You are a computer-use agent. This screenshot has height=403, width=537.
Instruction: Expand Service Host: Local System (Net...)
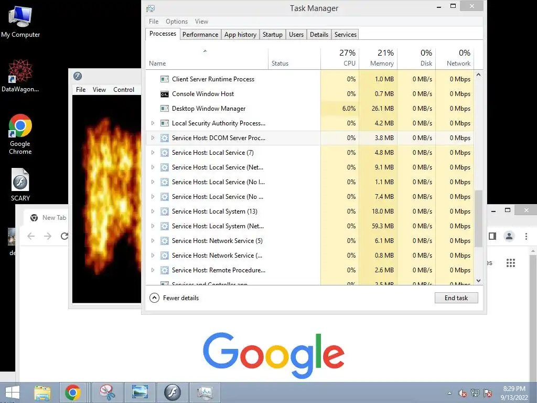click(x=153, y=226)
